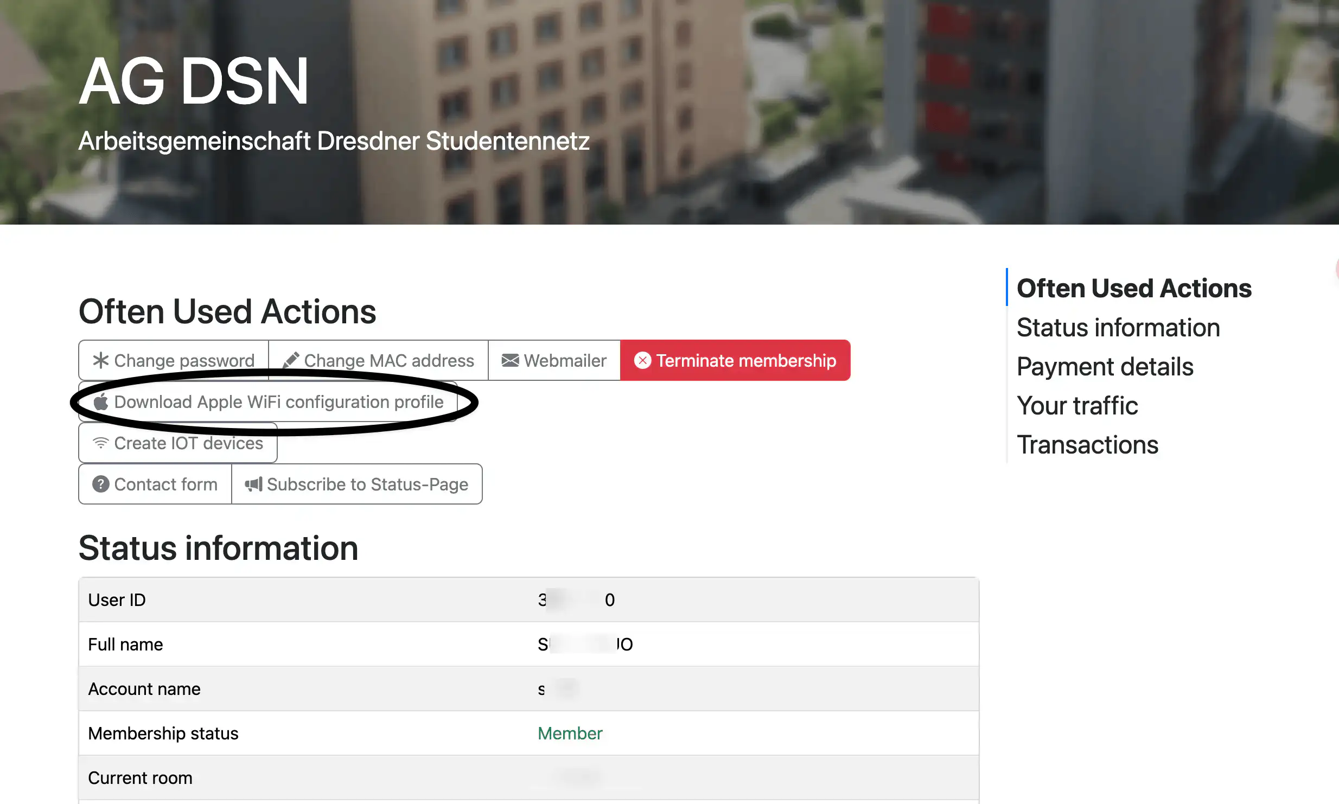Click the Apple logo icon on WiFi profile button
Image resolution: width=1339 pixels, height=804 pixels.
(x=101, y=401)
